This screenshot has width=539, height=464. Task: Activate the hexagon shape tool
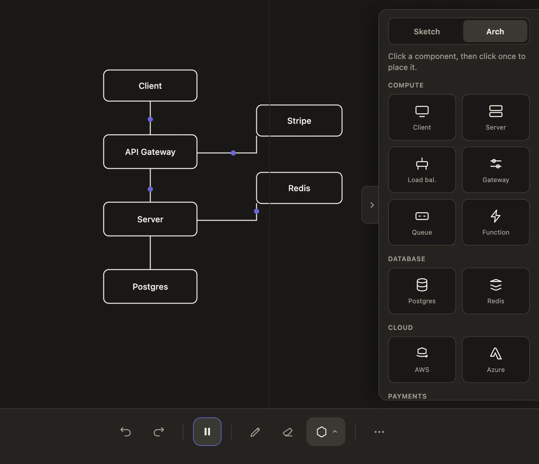click(x=321, y=432)
